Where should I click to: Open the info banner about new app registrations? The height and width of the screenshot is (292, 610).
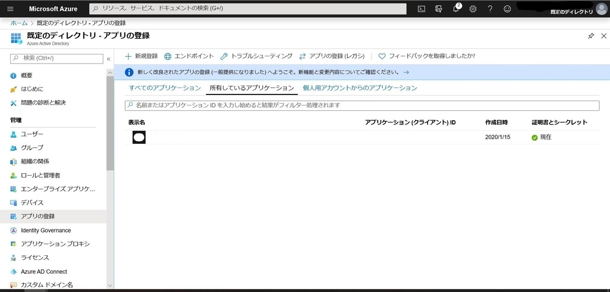(x=362, y=72)
